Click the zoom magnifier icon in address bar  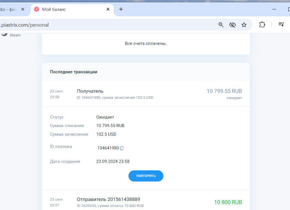pyautogui.click(x=221, y=25)
